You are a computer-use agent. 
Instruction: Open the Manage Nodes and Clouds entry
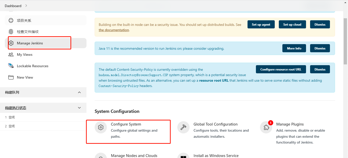click(134, 155)
